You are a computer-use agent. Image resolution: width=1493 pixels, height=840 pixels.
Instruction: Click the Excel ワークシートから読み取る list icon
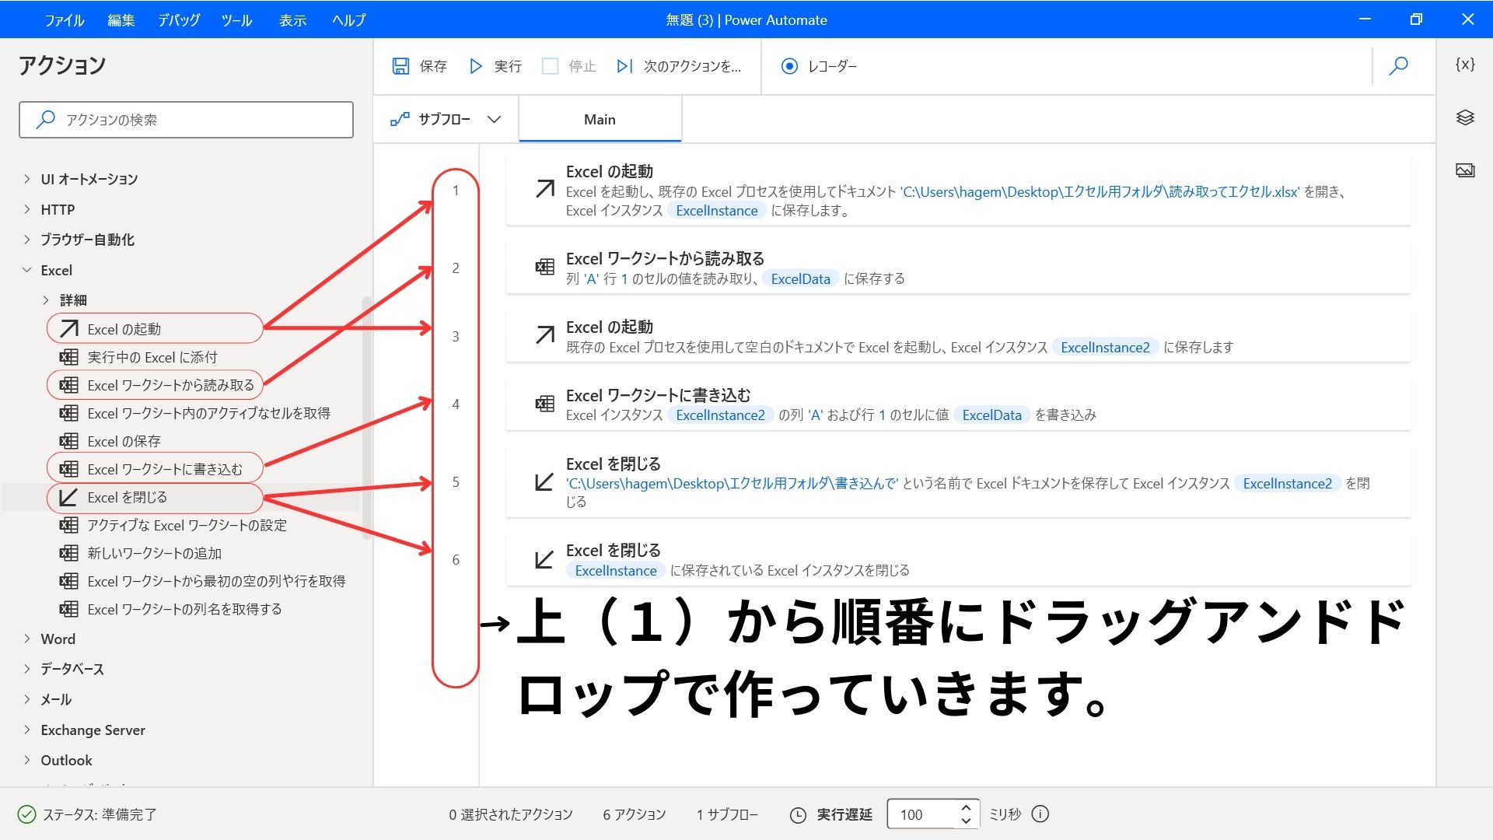pos(69,385)
